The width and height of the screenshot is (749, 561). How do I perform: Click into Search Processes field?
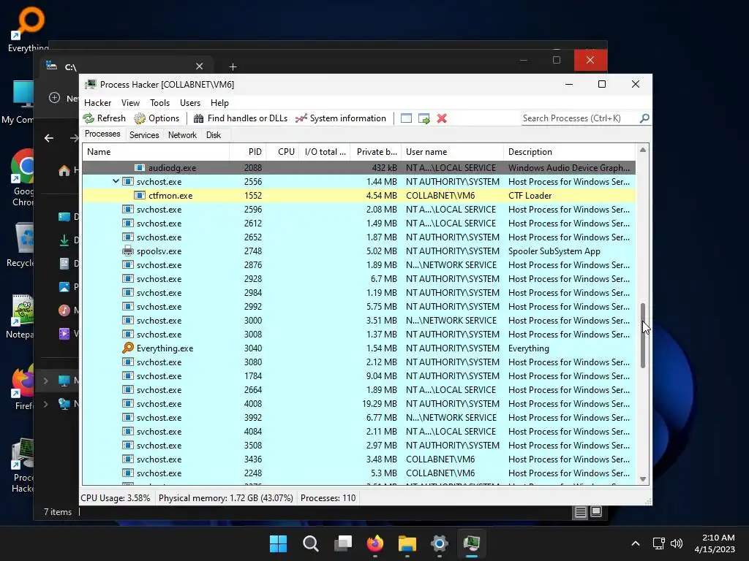point(580,118)
